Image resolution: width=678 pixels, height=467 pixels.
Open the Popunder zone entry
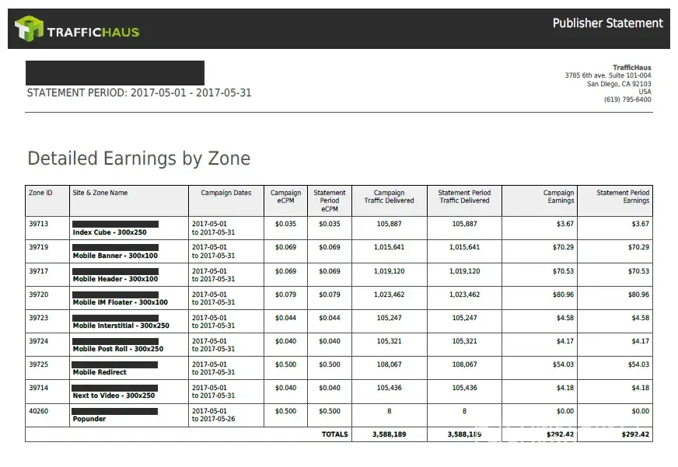coord(89,419)
